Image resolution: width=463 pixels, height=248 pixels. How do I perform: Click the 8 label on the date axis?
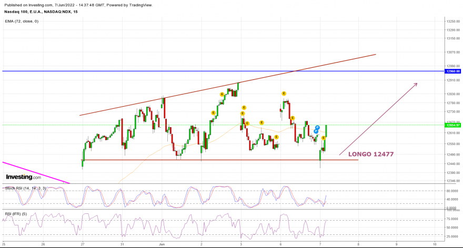click(x=358, y=244)
